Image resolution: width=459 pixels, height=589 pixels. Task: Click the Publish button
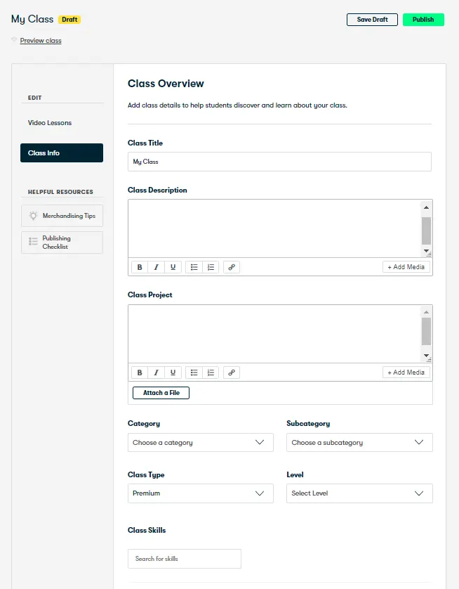coord(423,20)
